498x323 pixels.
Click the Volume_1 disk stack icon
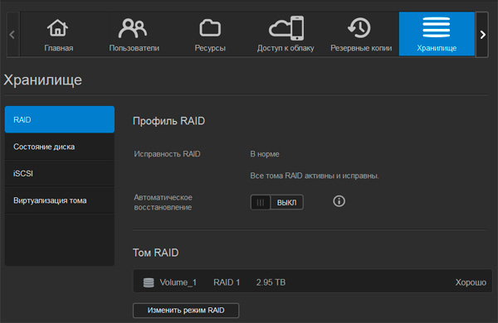(x=149, y=282)
